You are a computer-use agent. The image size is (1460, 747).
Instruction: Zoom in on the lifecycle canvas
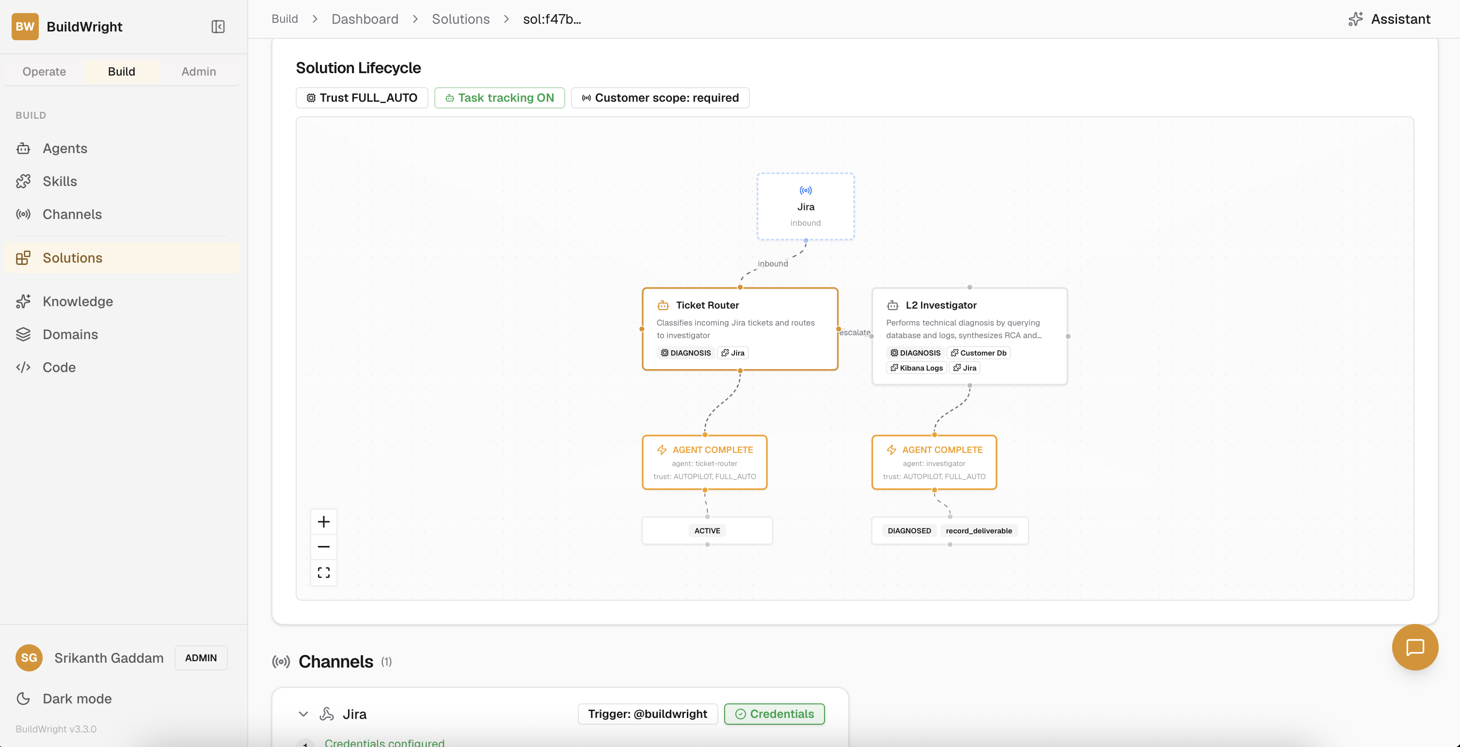[x=324, y=522]
